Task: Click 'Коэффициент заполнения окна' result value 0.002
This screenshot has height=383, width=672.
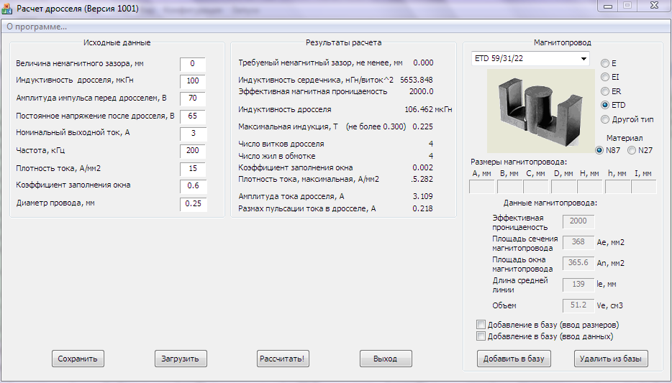Action: [x=422, y=167]
